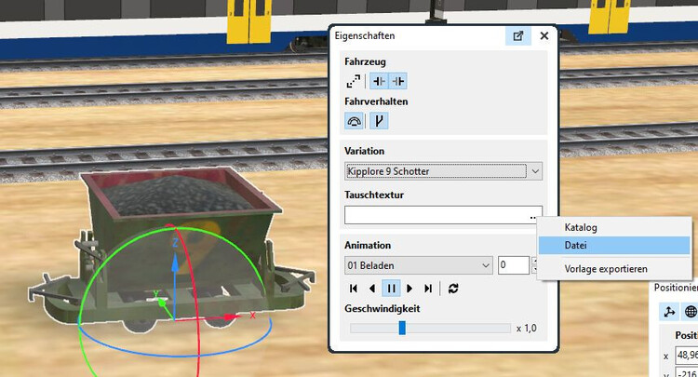Click the Geschwindigkeit slider handle

[402, 328]
